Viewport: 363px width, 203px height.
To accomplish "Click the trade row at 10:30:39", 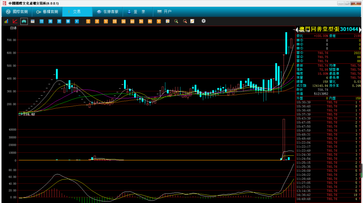I will tap(328, 102).
